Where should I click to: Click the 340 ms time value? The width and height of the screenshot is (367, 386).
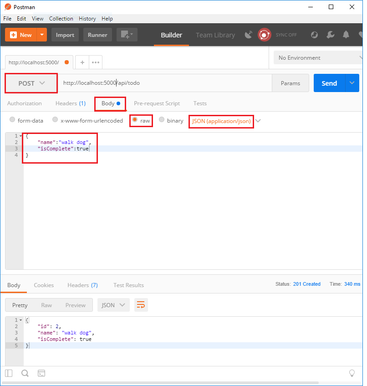tap(352, 284)
